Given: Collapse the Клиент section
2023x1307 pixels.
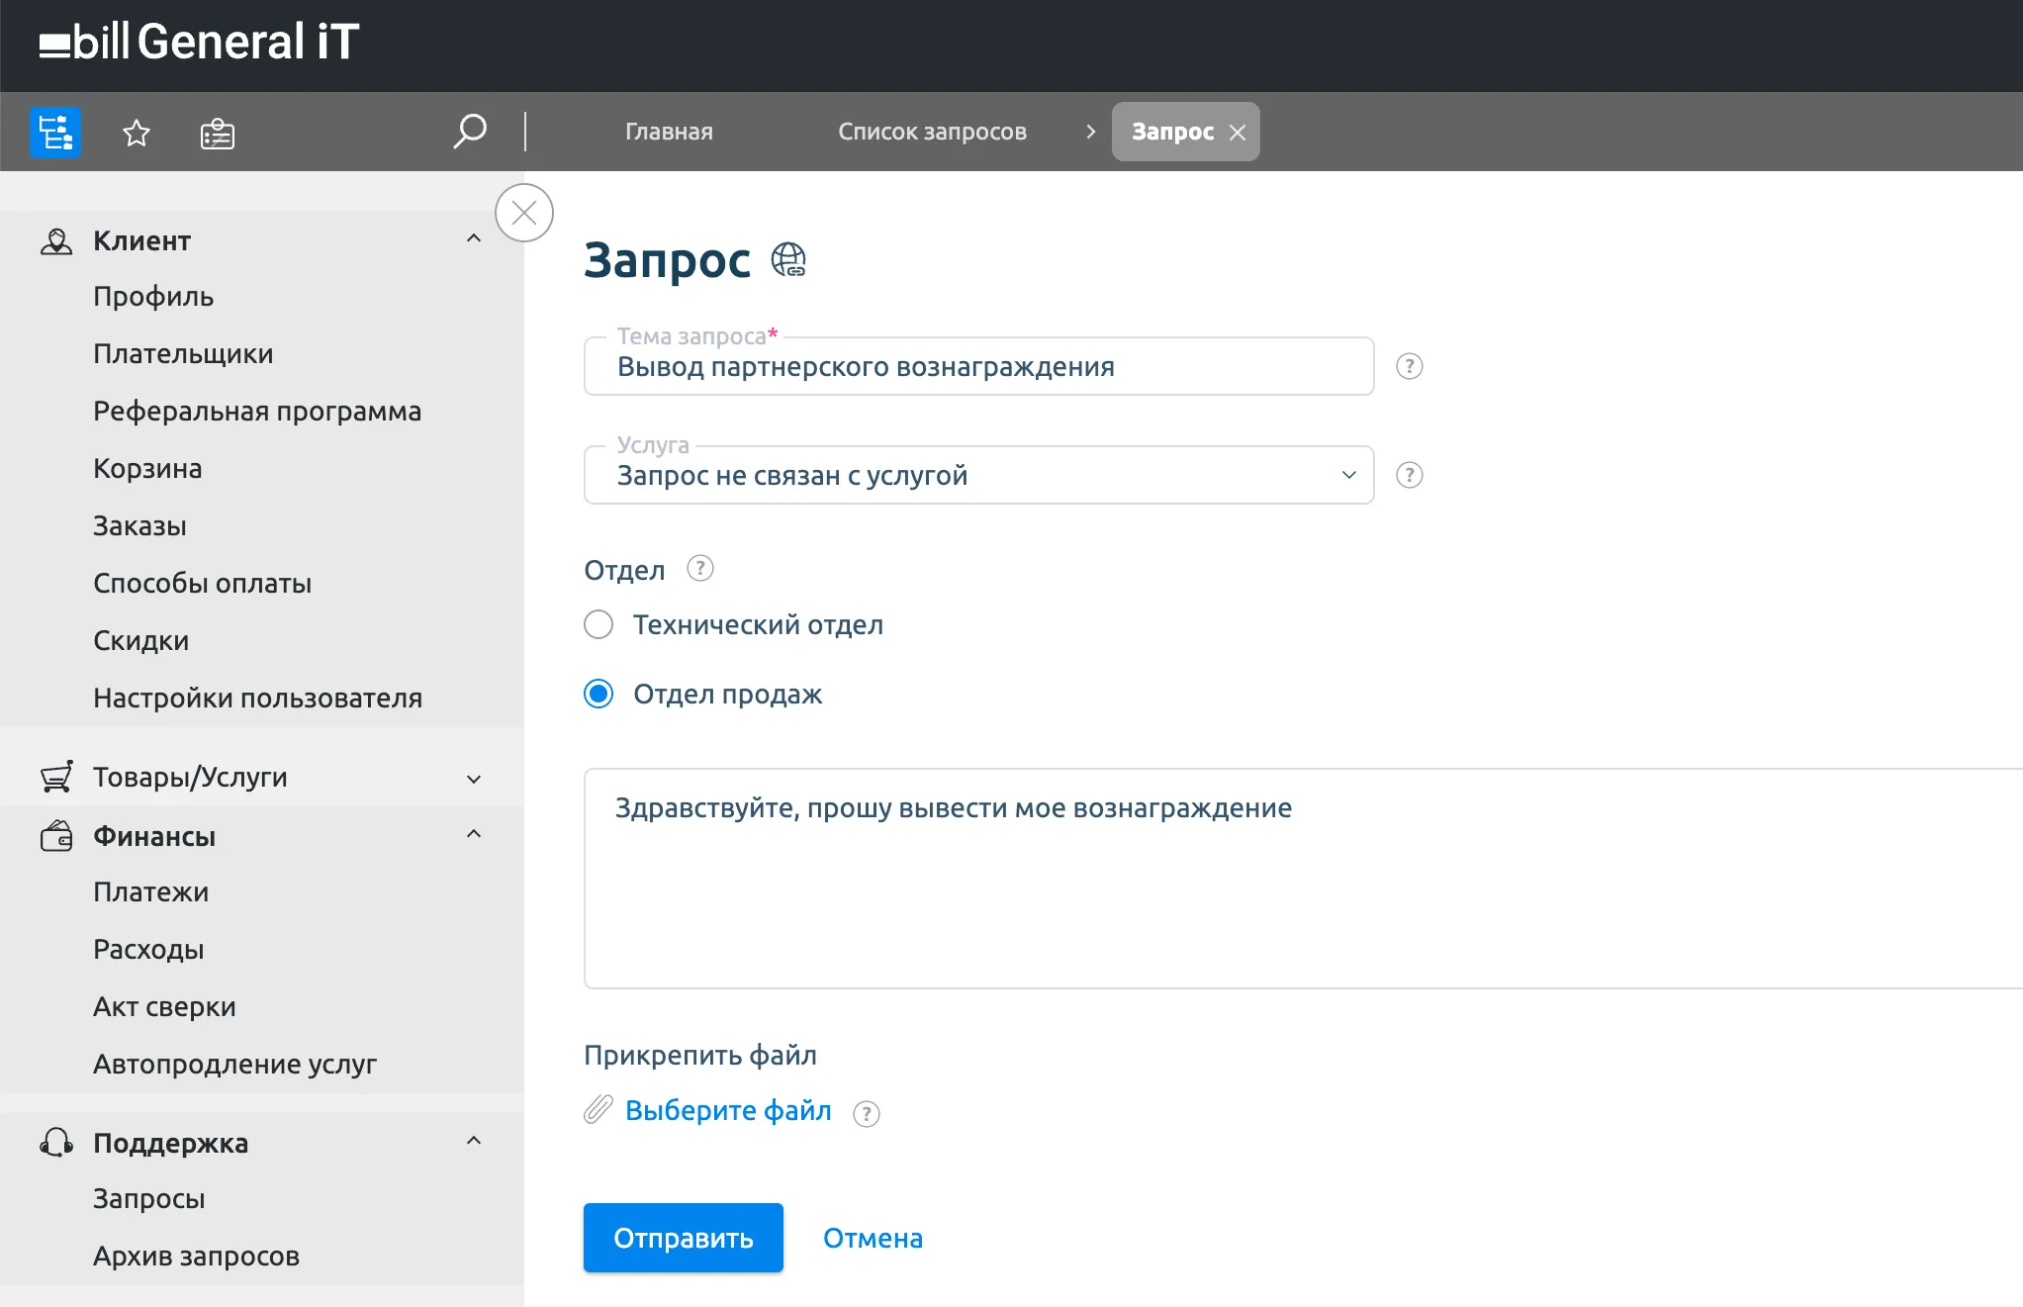Looking at the screenshot, I should point(474,238).
